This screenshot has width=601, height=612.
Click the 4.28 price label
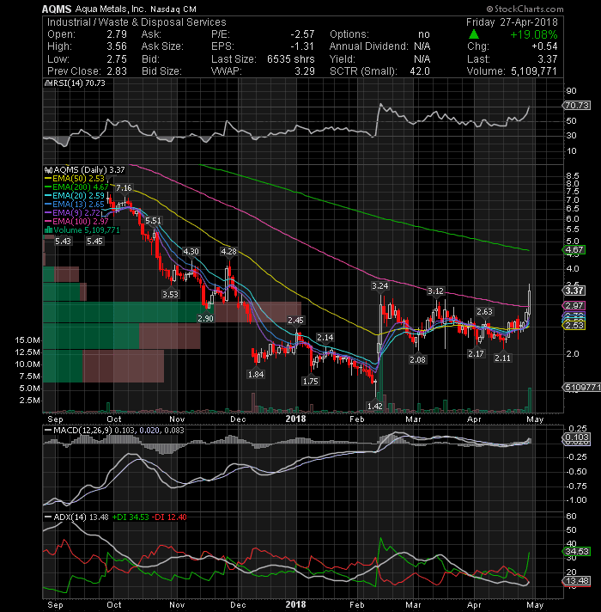pyautogui.click(x=228, y=252)
